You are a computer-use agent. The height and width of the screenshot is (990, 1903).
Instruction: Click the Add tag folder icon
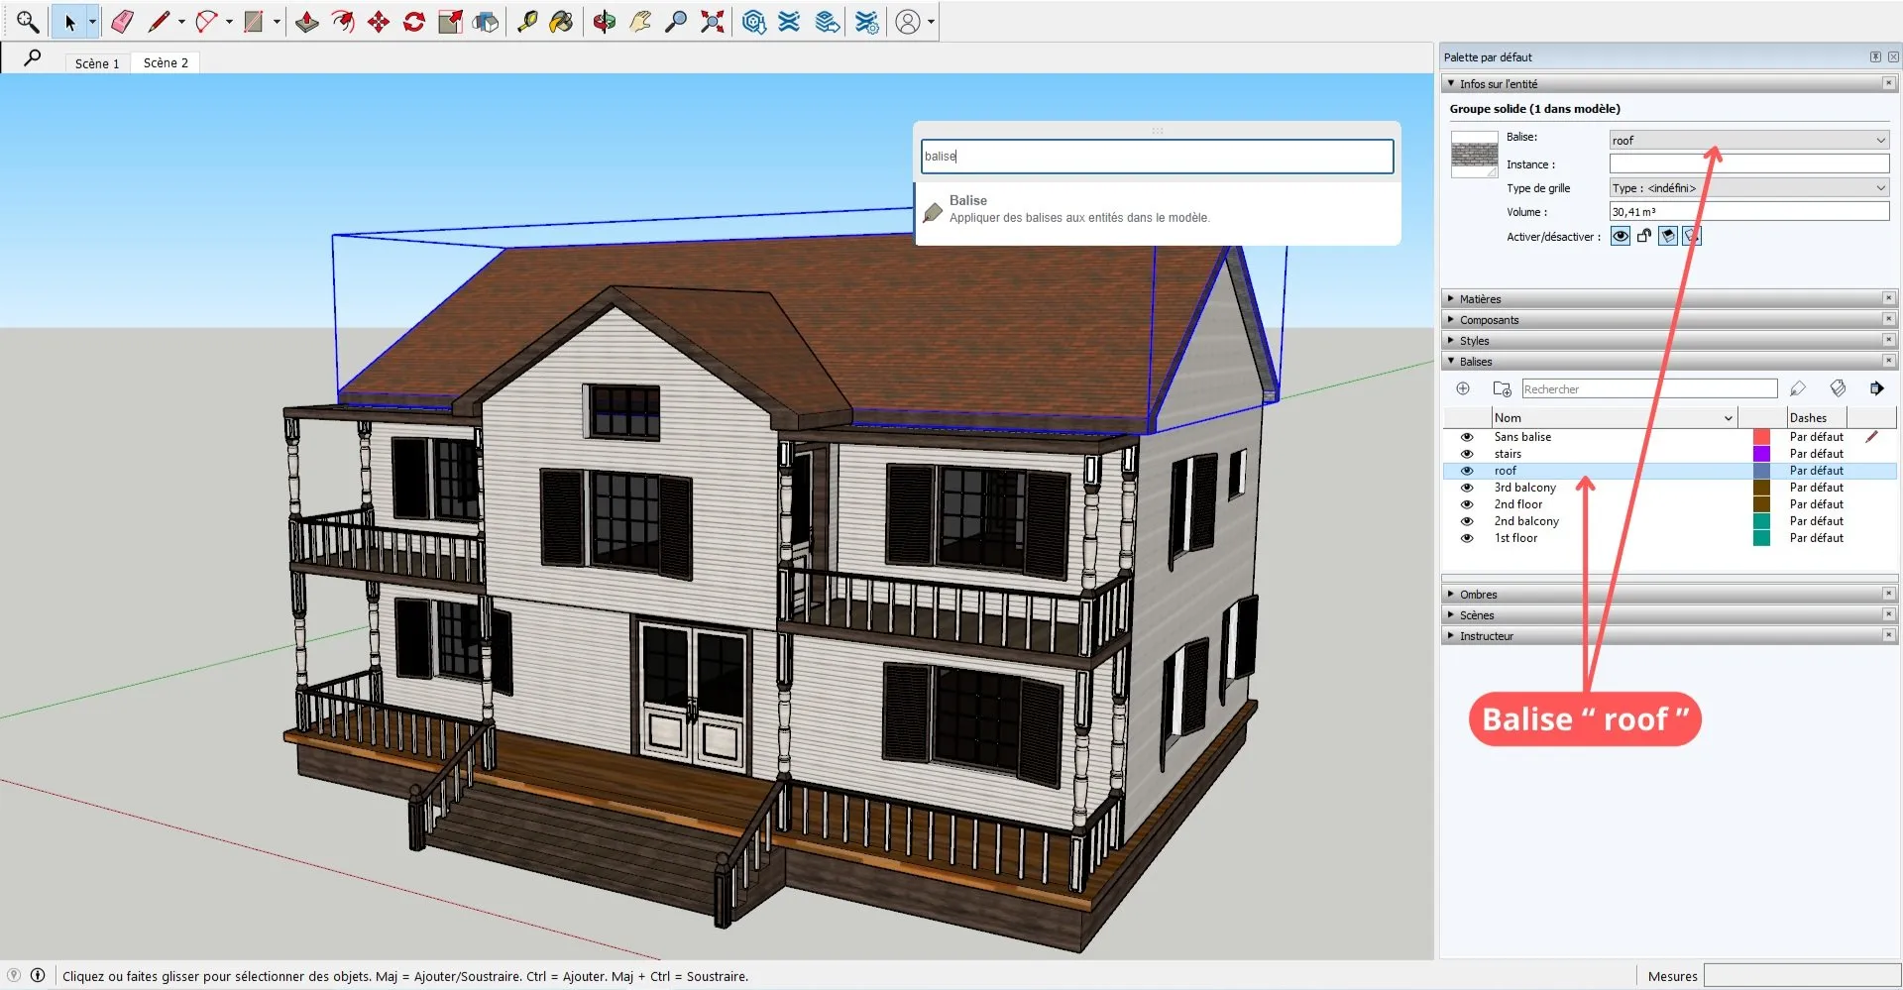click(x=1503, y=388)
